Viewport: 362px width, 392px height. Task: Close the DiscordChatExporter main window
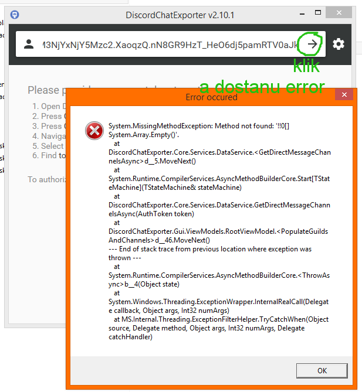[339, 12]
